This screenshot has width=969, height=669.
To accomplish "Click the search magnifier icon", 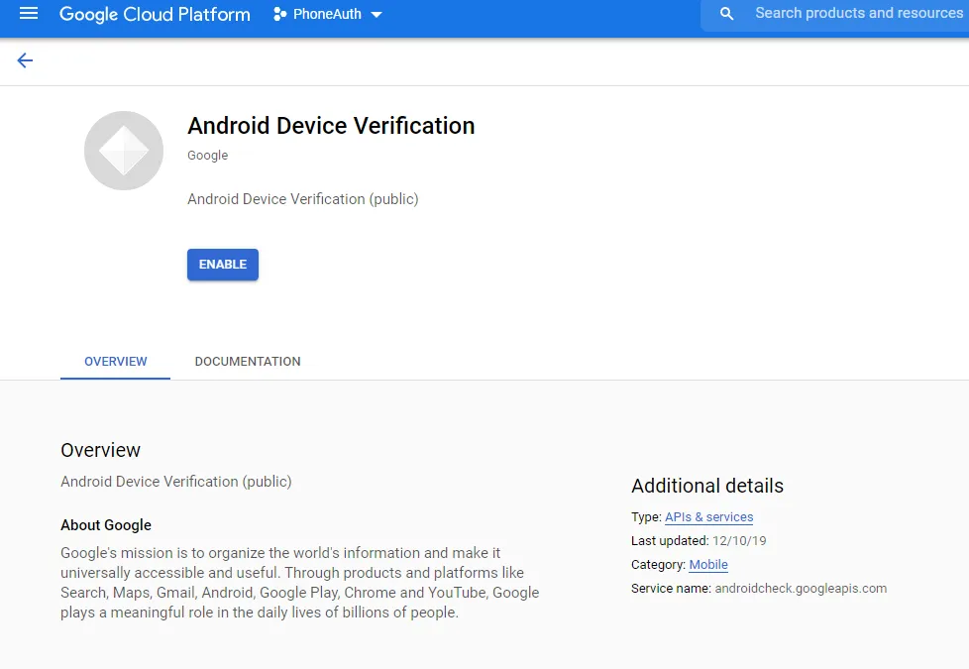I will (x=727, y=14).
